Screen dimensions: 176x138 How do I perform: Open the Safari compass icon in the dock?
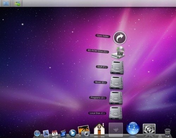click(37, 133)
